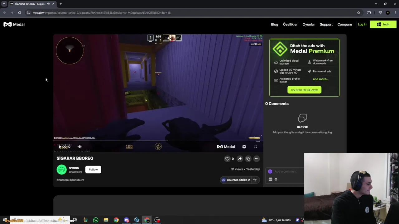Viewport: 399px width, 224px height.
Task: Open the oveus username link
Action: [74, 168]
